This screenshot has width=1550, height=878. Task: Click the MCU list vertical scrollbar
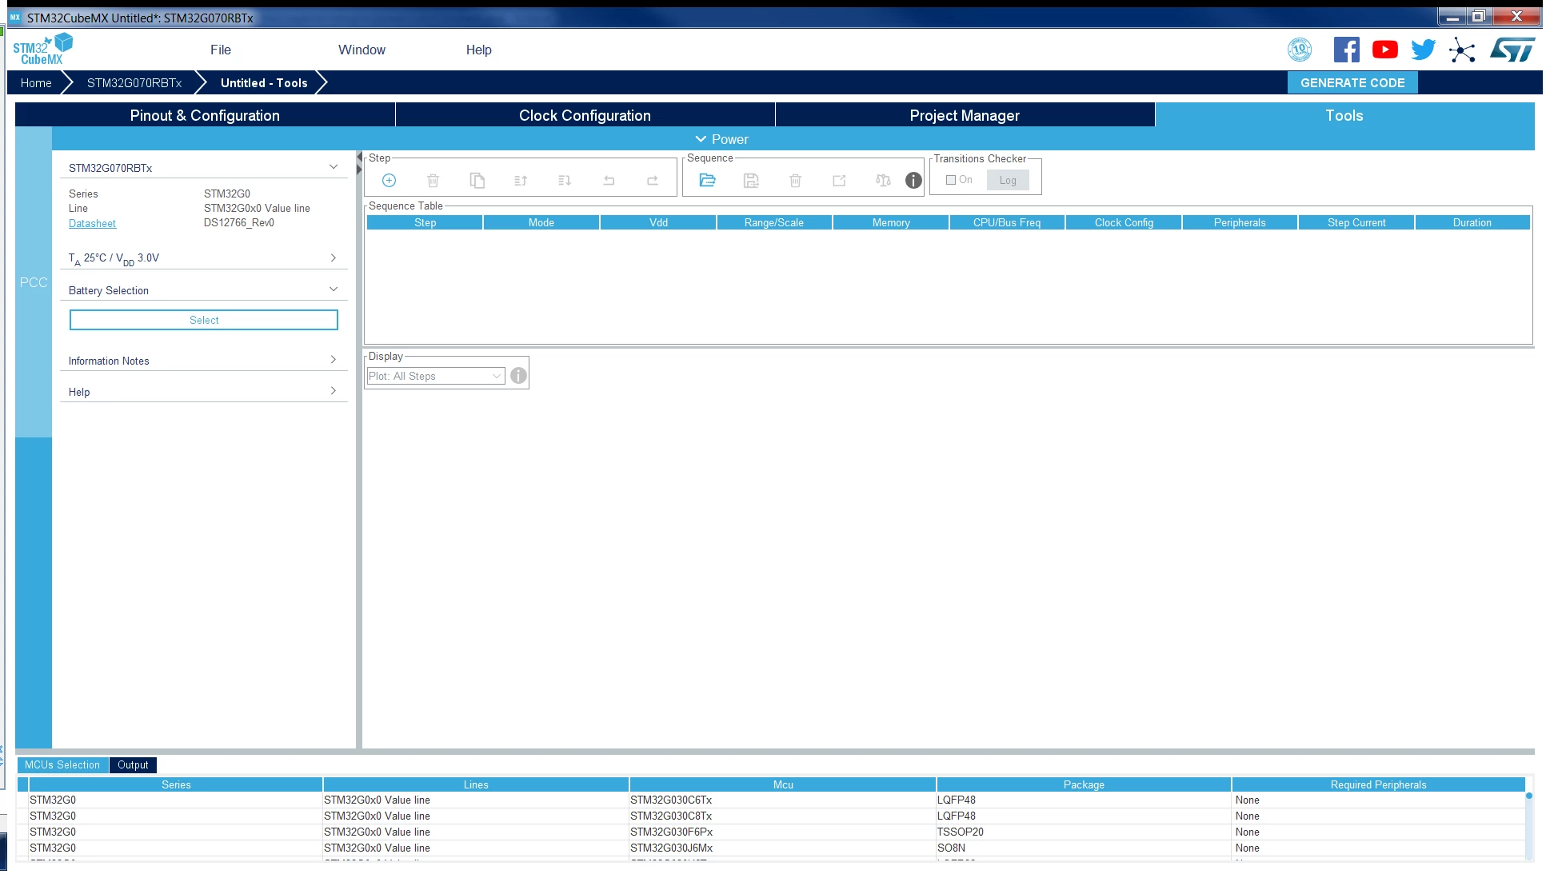pyautogui.click(x=1529, y=824)
